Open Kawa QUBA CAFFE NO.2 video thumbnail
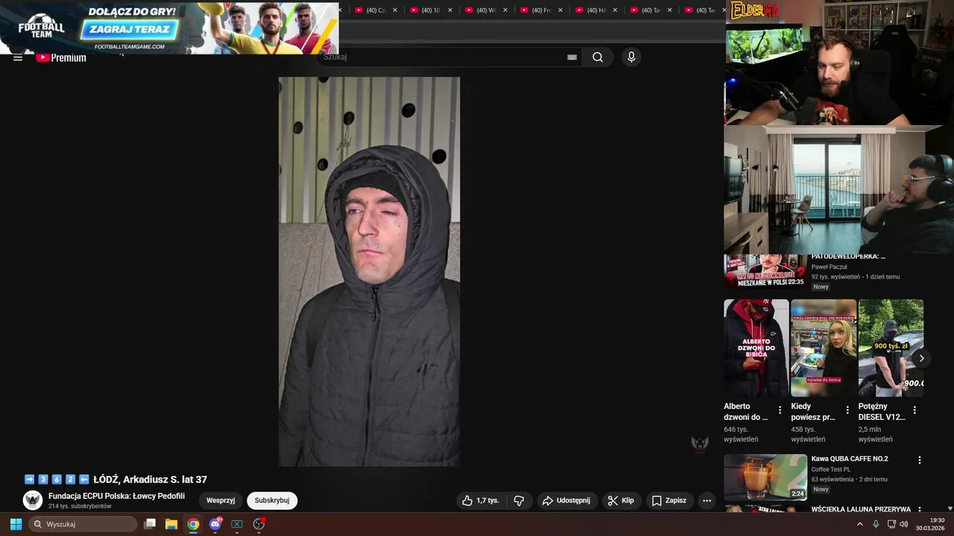Image resolution: width=954 pixels, height=536 pixels. (x=765, y=477)
